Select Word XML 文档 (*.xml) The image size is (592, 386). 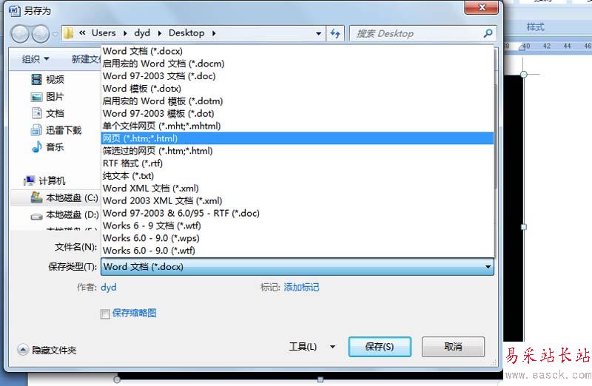click(297, 188)
